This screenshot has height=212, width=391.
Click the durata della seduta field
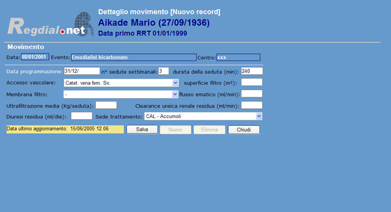pos(252,71)
